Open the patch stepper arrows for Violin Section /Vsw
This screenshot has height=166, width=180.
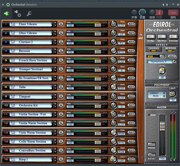point(55,114)
